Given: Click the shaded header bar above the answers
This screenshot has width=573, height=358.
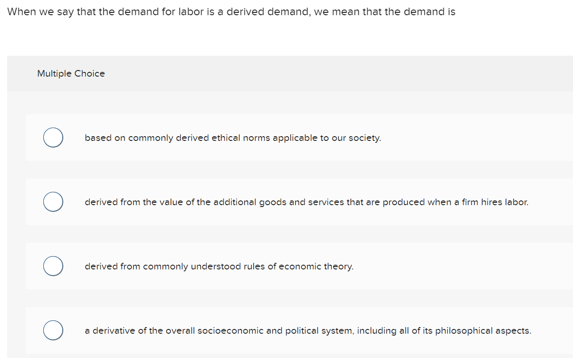Looking at the screenshot, I should click(286, 73).
